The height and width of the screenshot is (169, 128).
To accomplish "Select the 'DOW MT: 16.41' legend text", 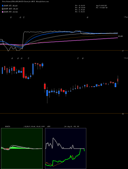I will (x=11, y=9).
